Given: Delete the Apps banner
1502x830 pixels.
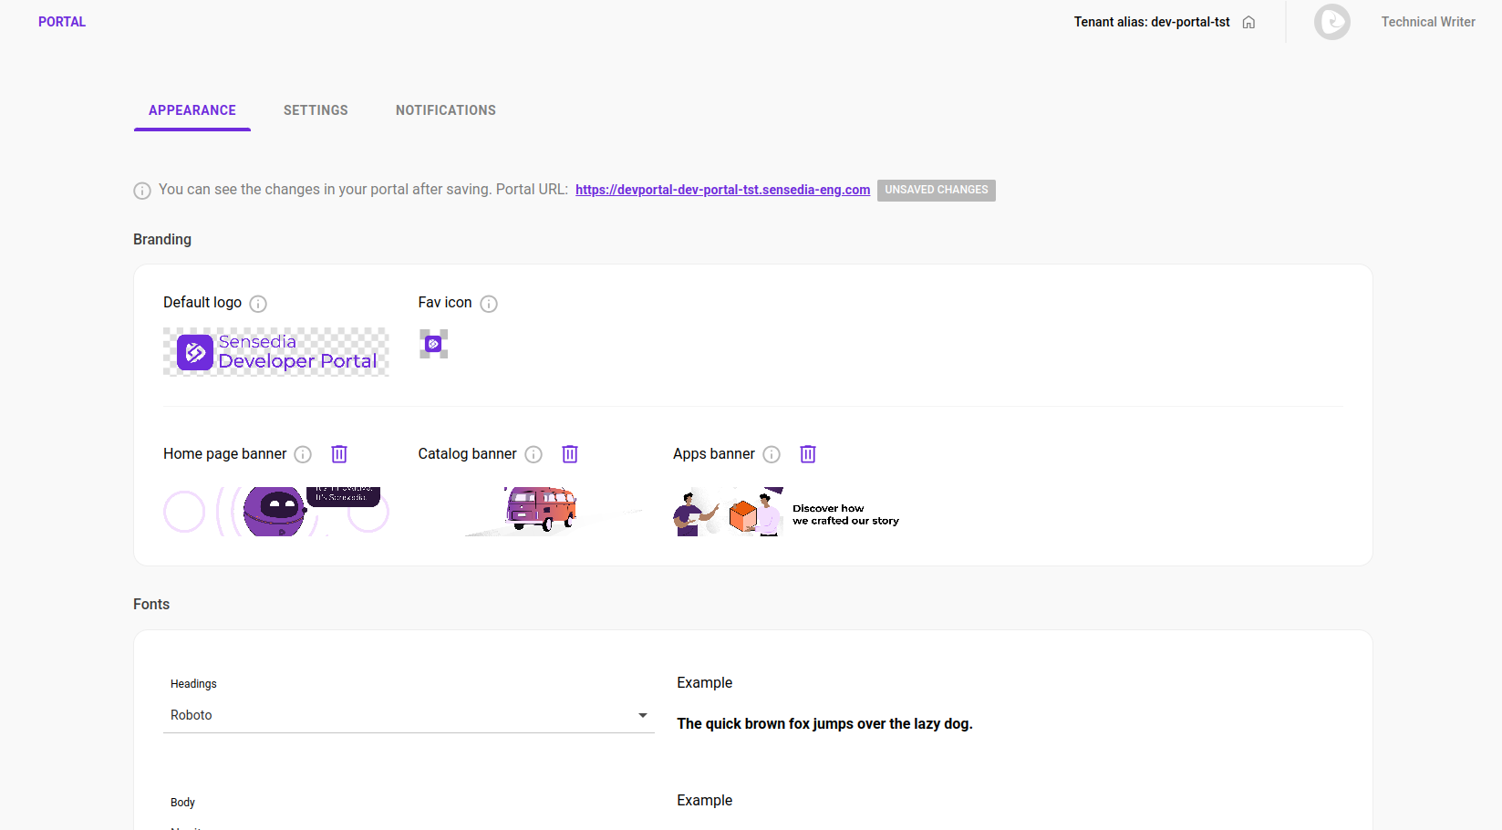Looking at the screenshot, I should click(x=808, y=453).
